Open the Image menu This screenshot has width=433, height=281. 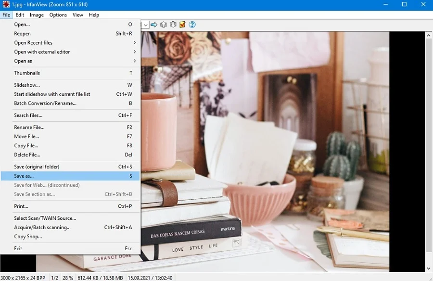pyautogui.click(x=37, y=15)
